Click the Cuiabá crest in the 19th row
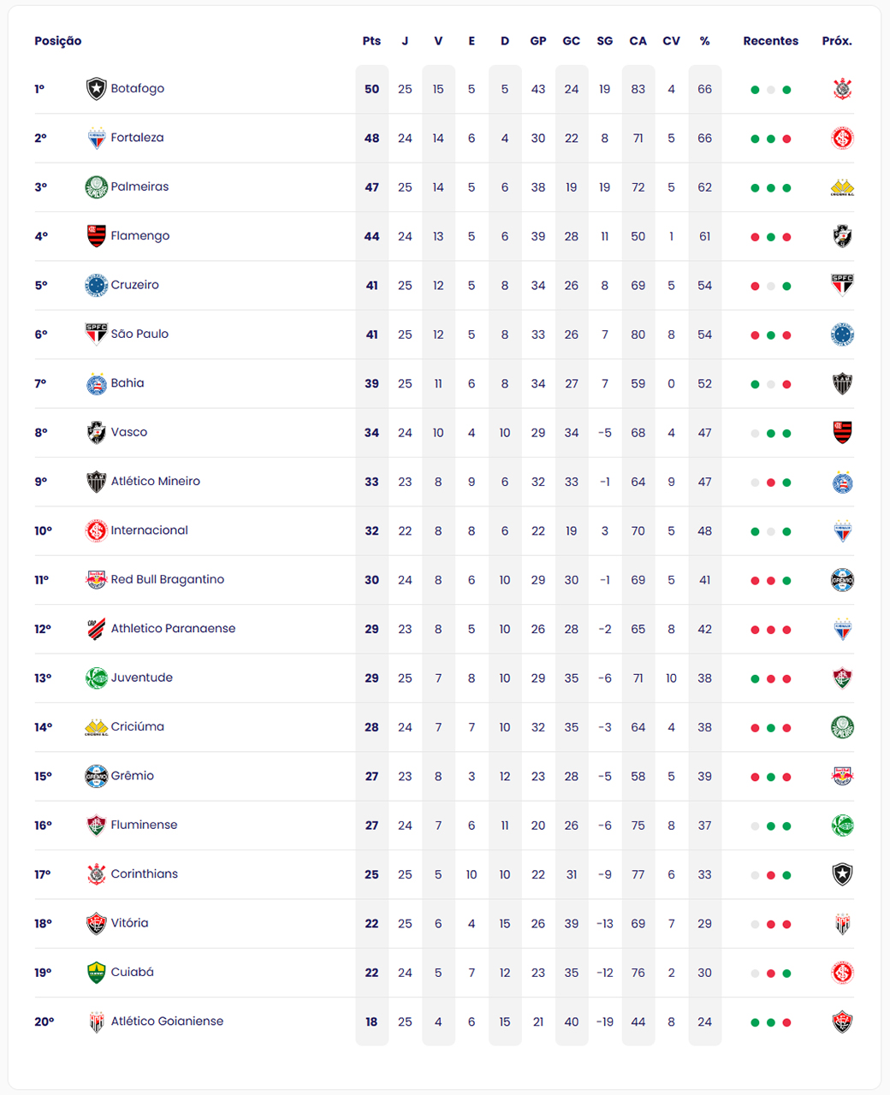 point(96,973)
